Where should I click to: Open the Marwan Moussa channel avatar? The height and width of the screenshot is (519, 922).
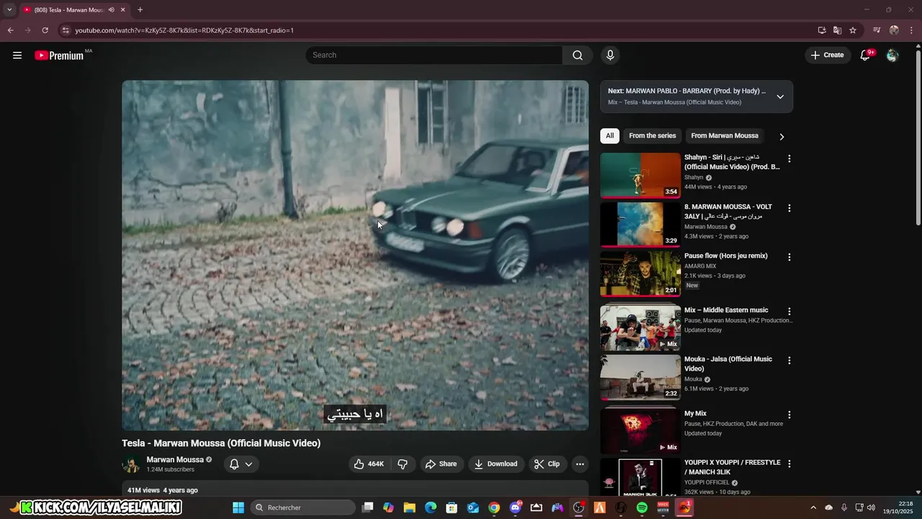point(131,464)
